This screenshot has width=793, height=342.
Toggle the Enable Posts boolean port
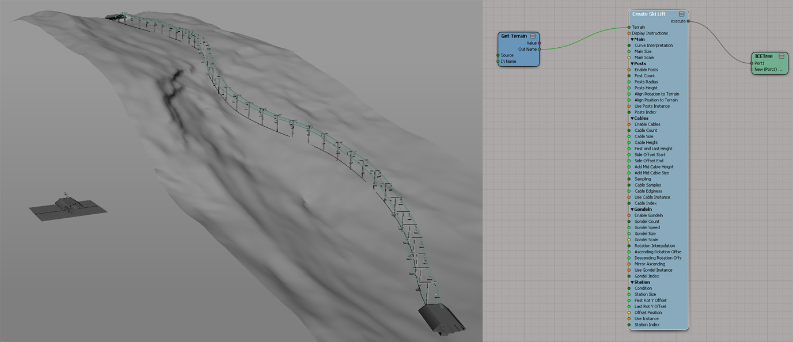(629, 70)
